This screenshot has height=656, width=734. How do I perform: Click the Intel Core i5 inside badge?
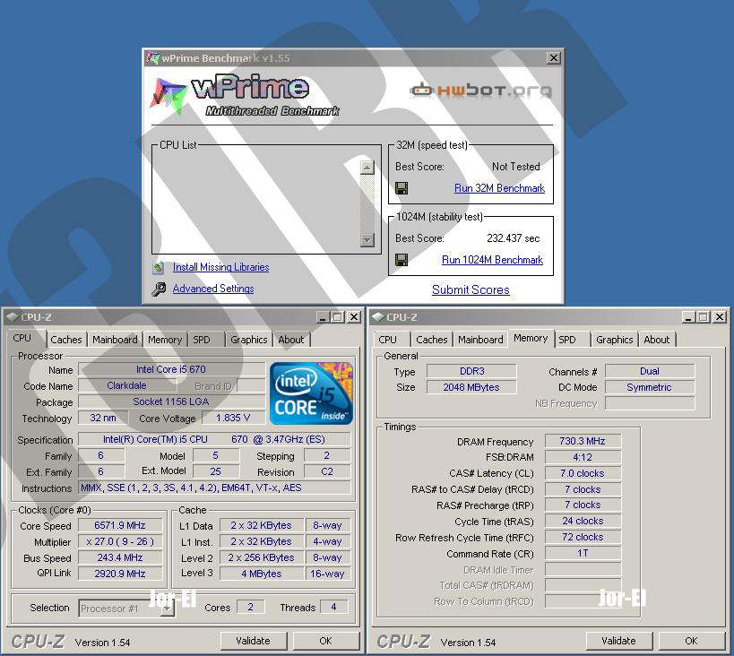coord(311,393)
